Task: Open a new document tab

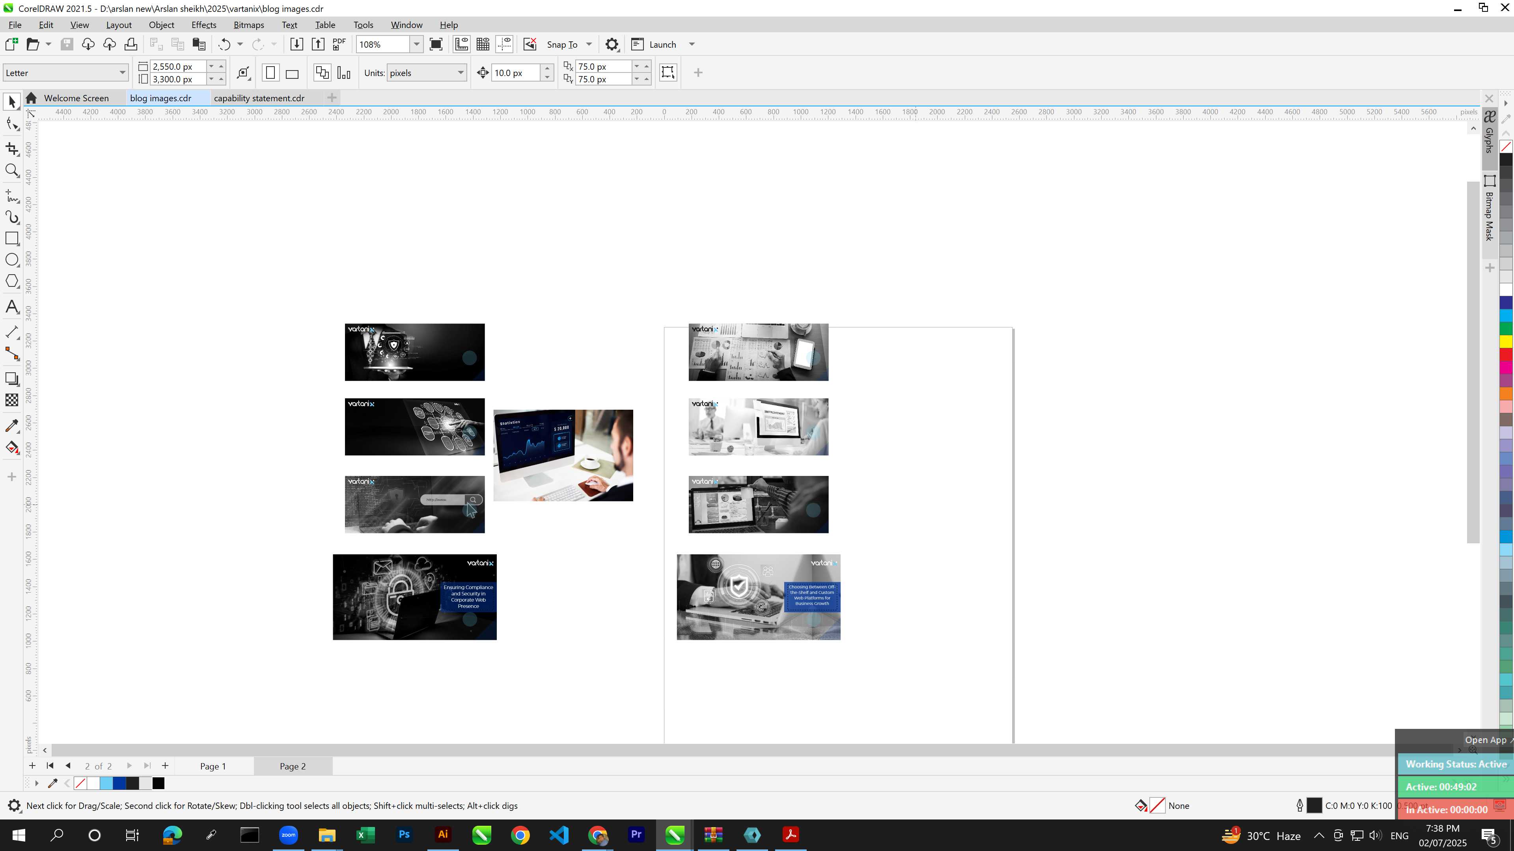Action: pyautogui.click(x=332, y=97)
